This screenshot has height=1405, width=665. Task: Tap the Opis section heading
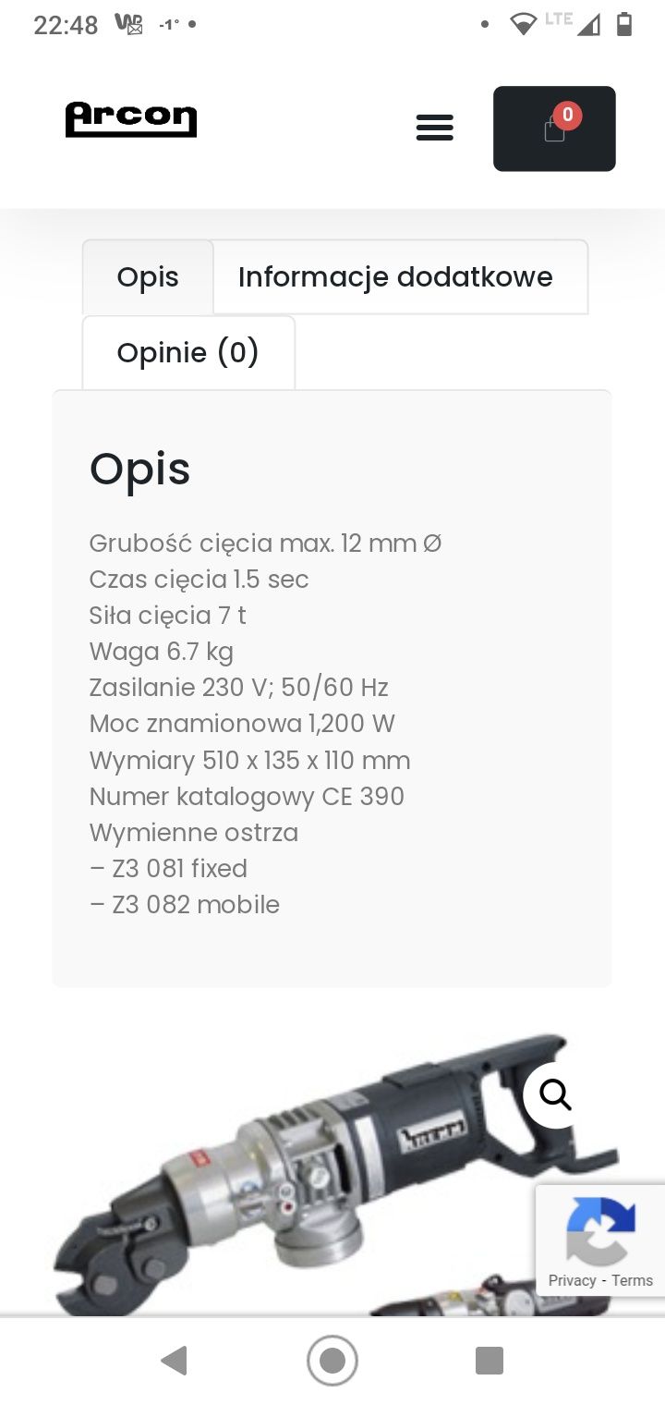(x=140, y=469)
